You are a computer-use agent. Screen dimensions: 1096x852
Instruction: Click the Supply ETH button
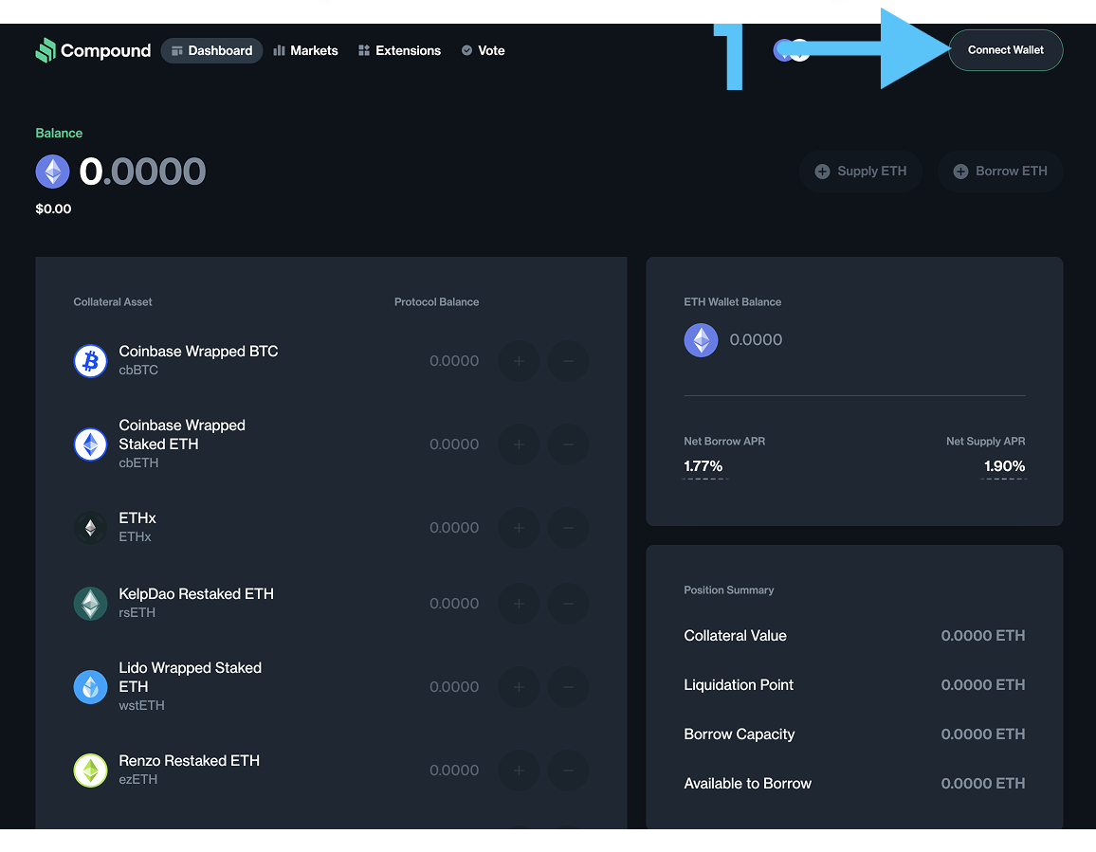pos(860,172)
